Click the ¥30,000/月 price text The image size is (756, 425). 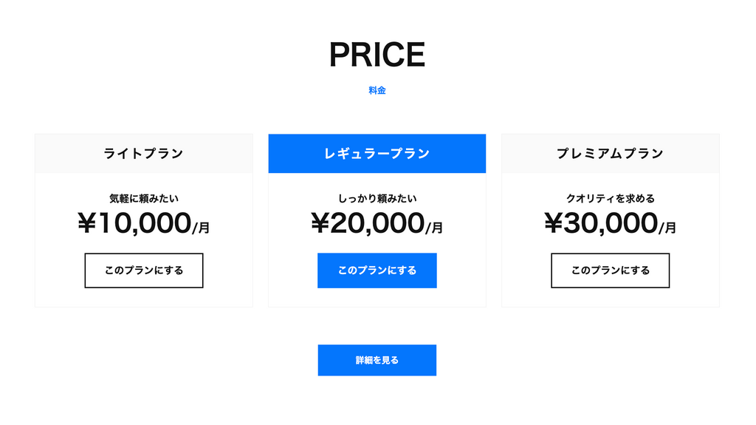611,224
